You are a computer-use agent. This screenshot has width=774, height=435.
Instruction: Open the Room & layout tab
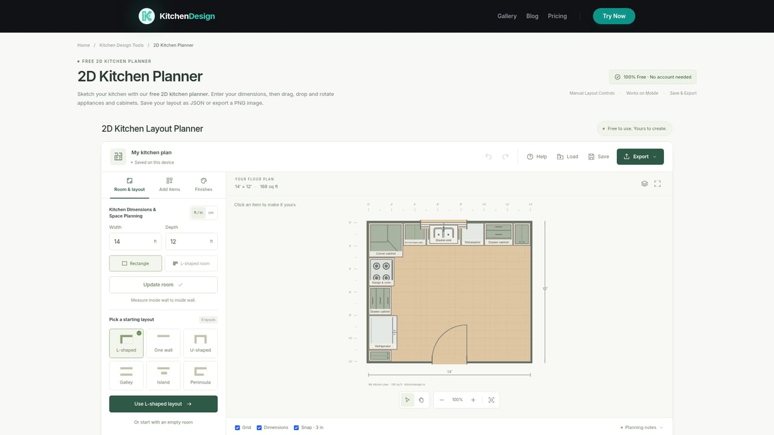pos(129,185)
